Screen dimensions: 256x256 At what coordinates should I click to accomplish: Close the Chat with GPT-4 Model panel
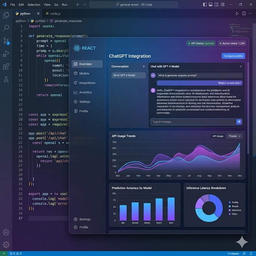point(241,67)
